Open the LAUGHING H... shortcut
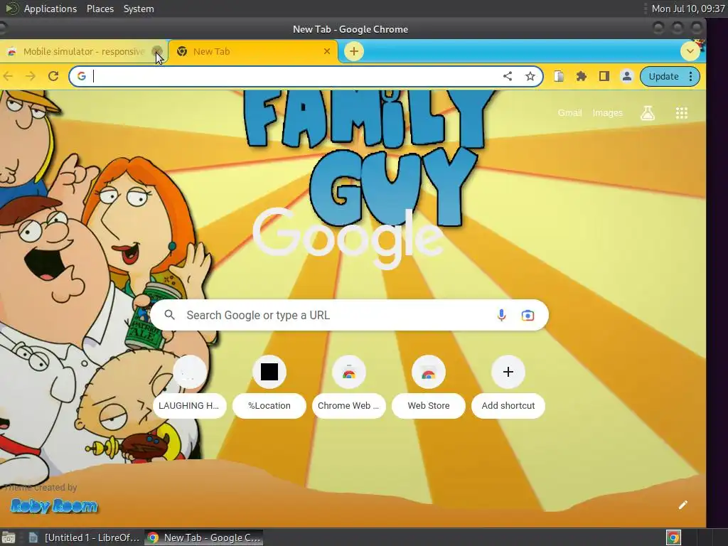The height and width of the screenshot is (546, 728). point(189,386)
